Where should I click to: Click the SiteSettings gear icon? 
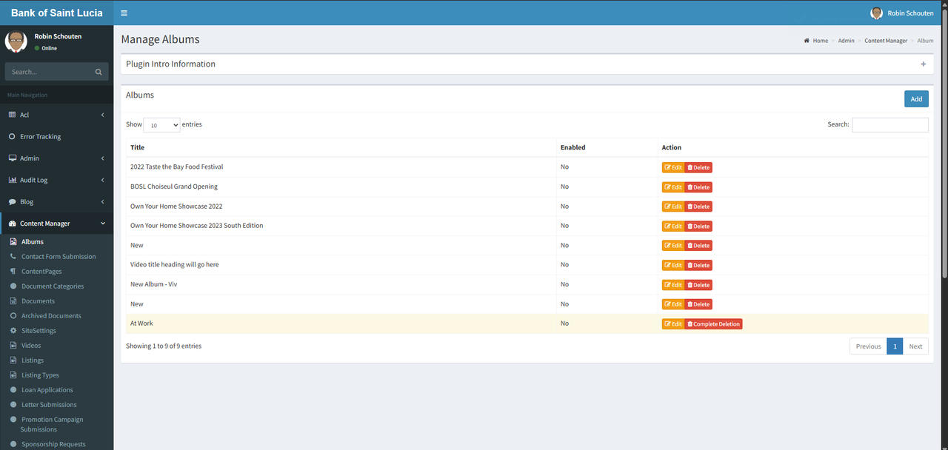[x=14, y=330]
